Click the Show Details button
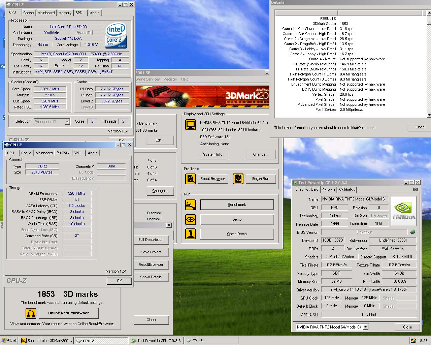The width and height of the screenshot is (431, 345). (151, 277)
